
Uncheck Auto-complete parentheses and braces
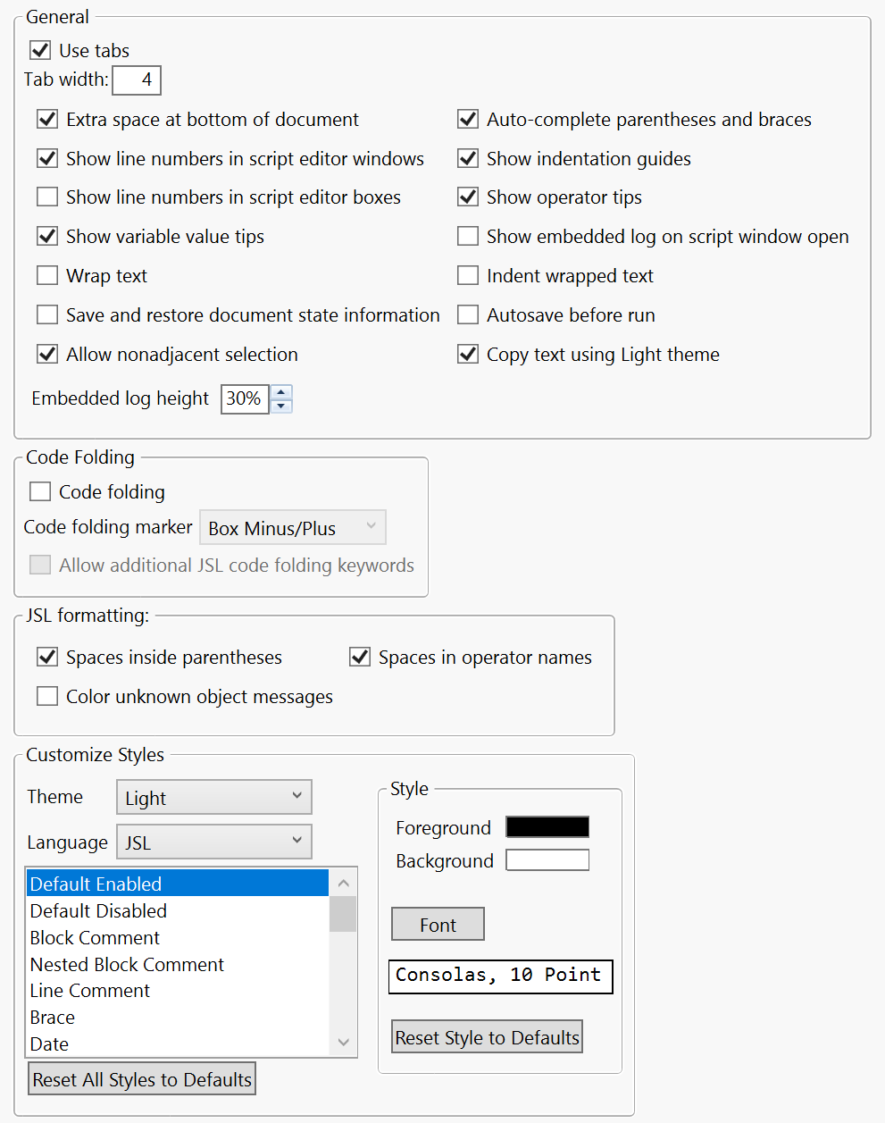467,119
